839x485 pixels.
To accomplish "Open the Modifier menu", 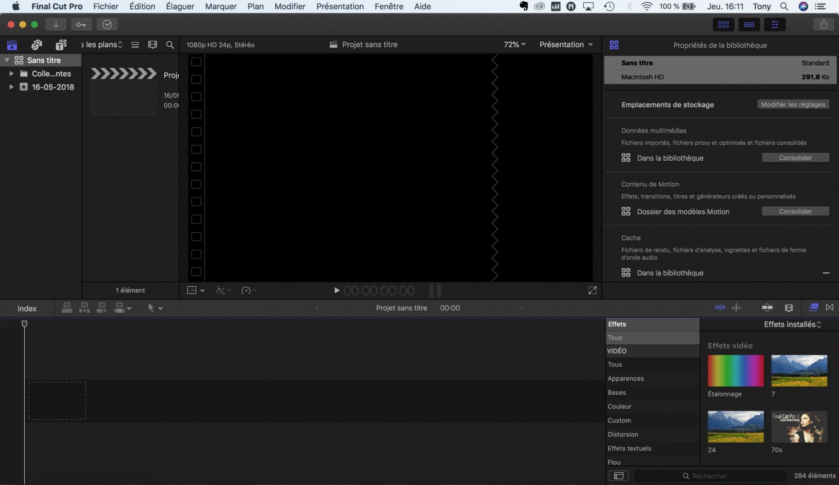I will (290, 6).
